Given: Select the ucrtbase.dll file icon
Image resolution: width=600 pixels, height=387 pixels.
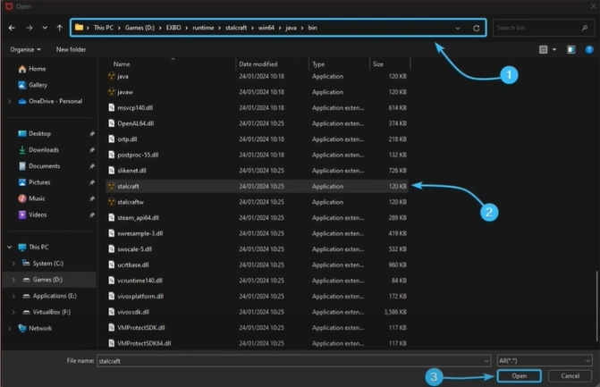Looking at the screenshot, I should pos(112,265).
